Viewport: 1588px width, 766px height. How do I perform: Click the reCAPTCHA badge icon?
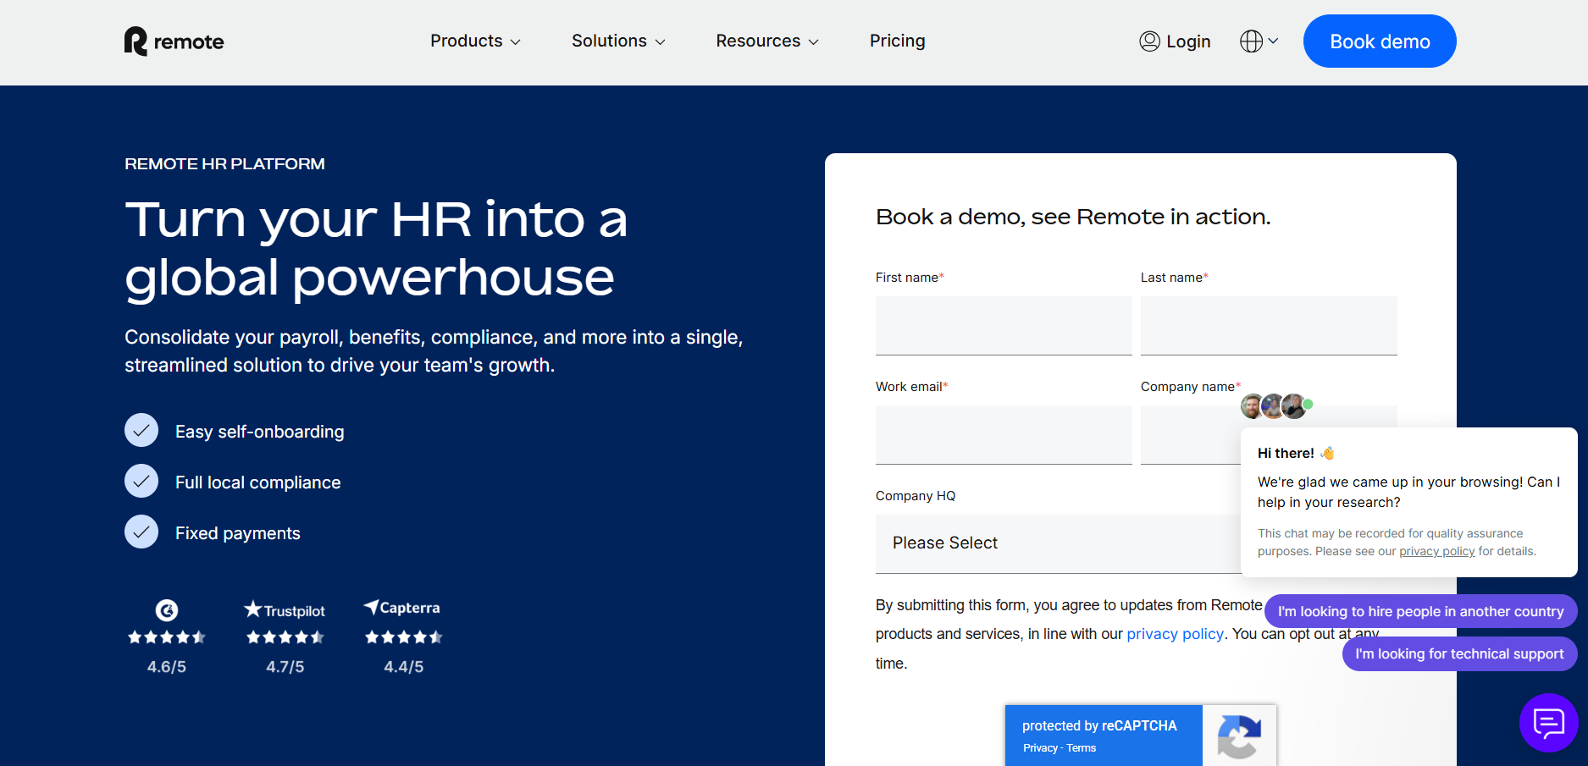pos(1239,736)
